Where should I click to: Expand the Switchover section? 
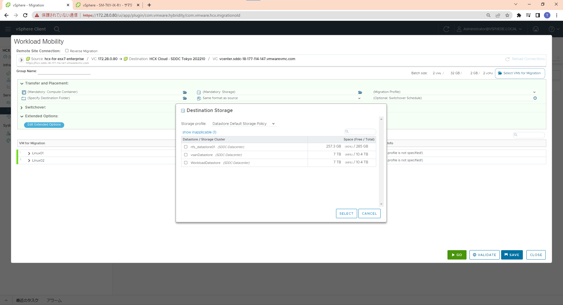(22, 108)
